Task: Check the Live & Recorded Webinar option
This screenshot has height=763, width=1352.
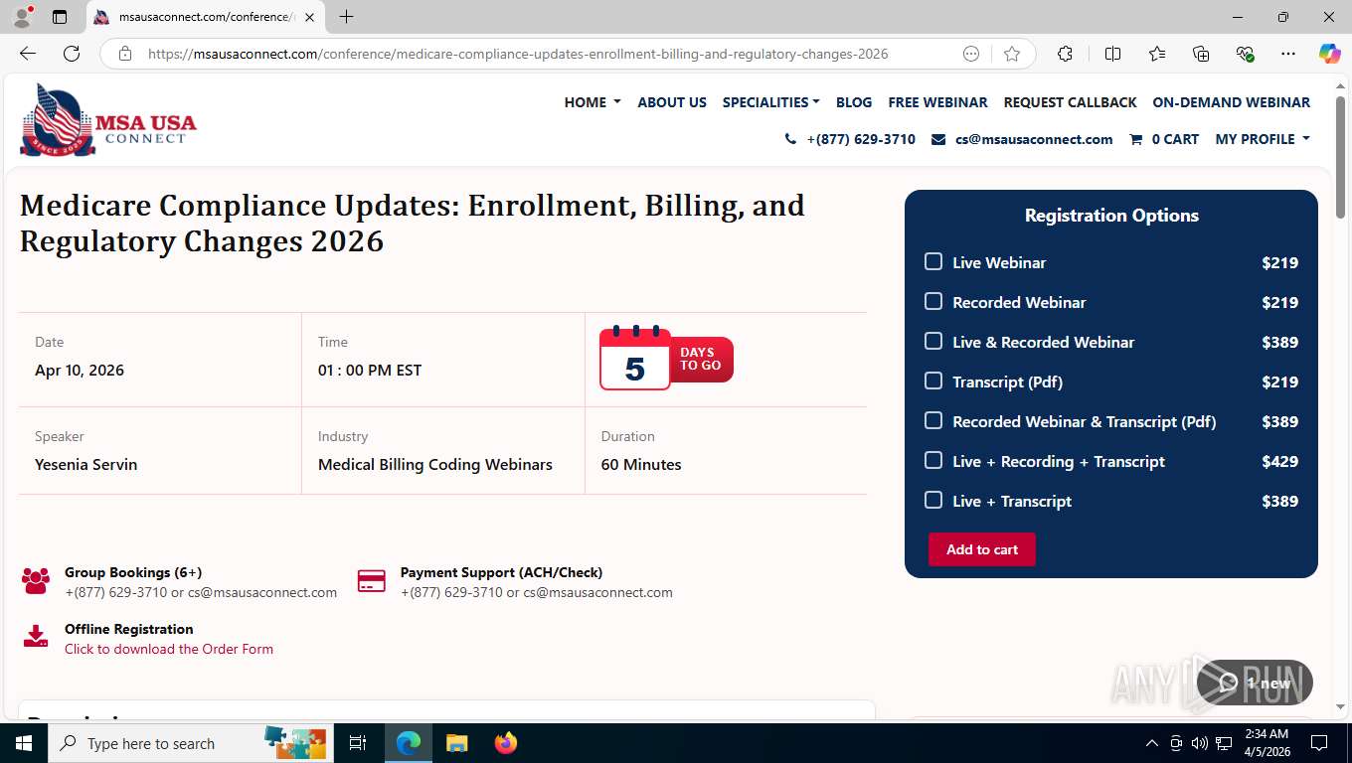Action: [933, 341]
